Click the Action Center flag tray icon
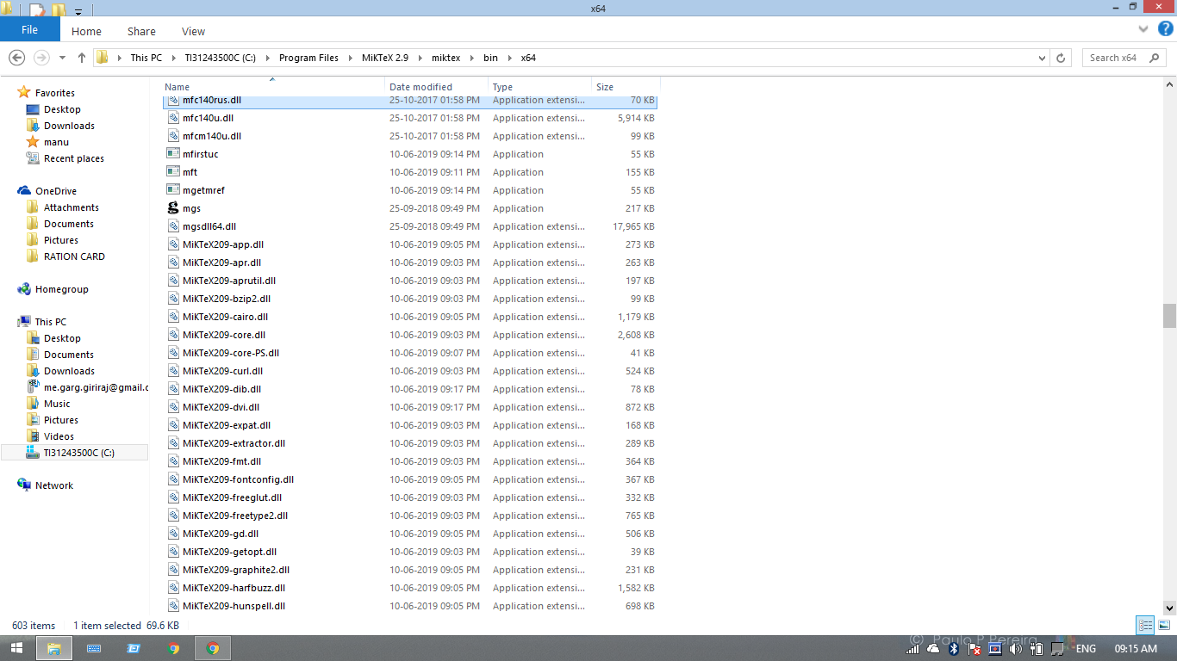Screen dimensions: 1177x661 975,648
